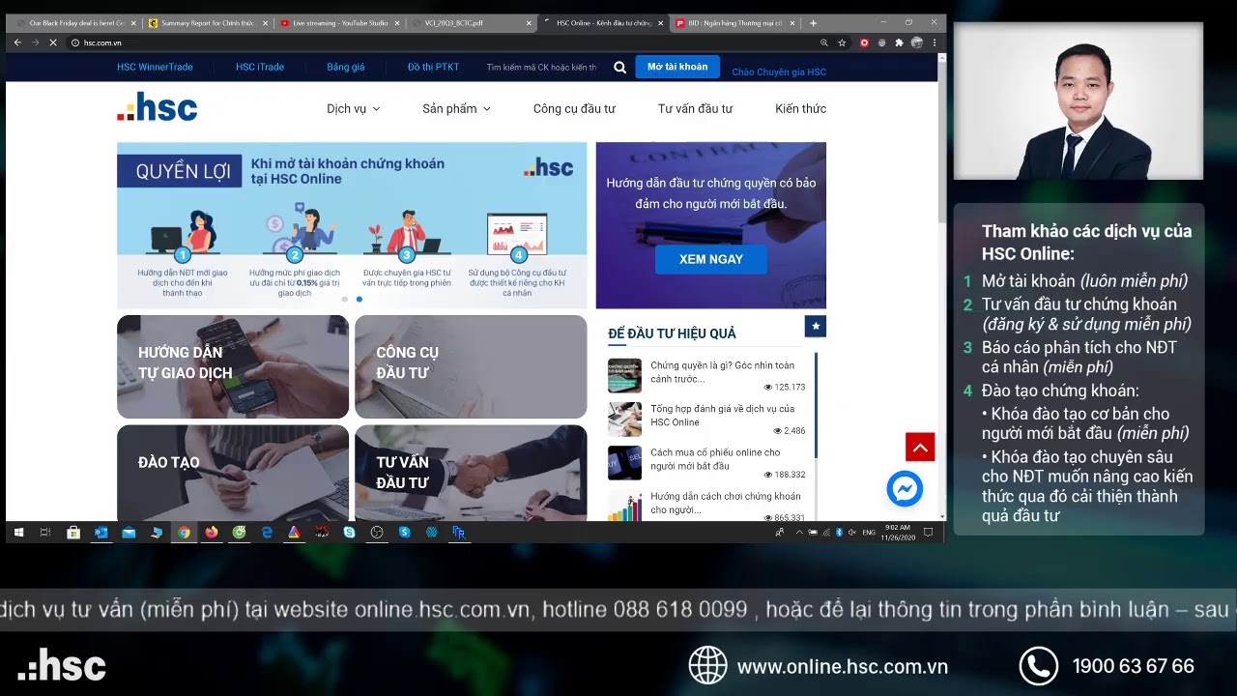Screen dimensions: 1237x696
Task: Click the stock code search input field
Action: pos(542,68)
